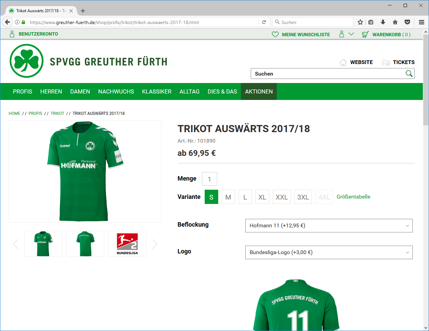Open a new browser tab
Screen dimensions: 429x331
pyautogui.click(x=83, y=11)
